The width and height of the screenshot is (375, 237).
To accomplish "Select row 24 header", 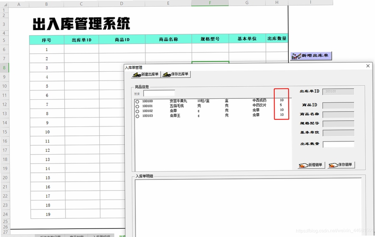I will tap(5, 215).
